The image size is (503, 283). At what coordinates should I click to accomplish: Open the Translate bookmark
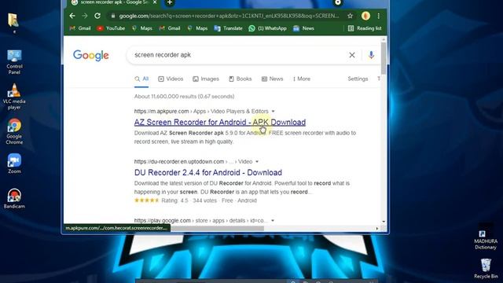[x=228, y=28]
